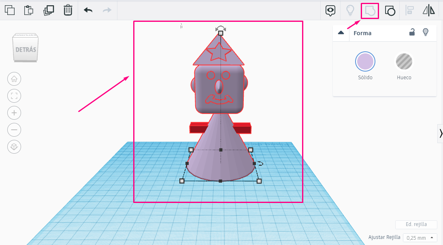Go to the home view

pos(14,79)
